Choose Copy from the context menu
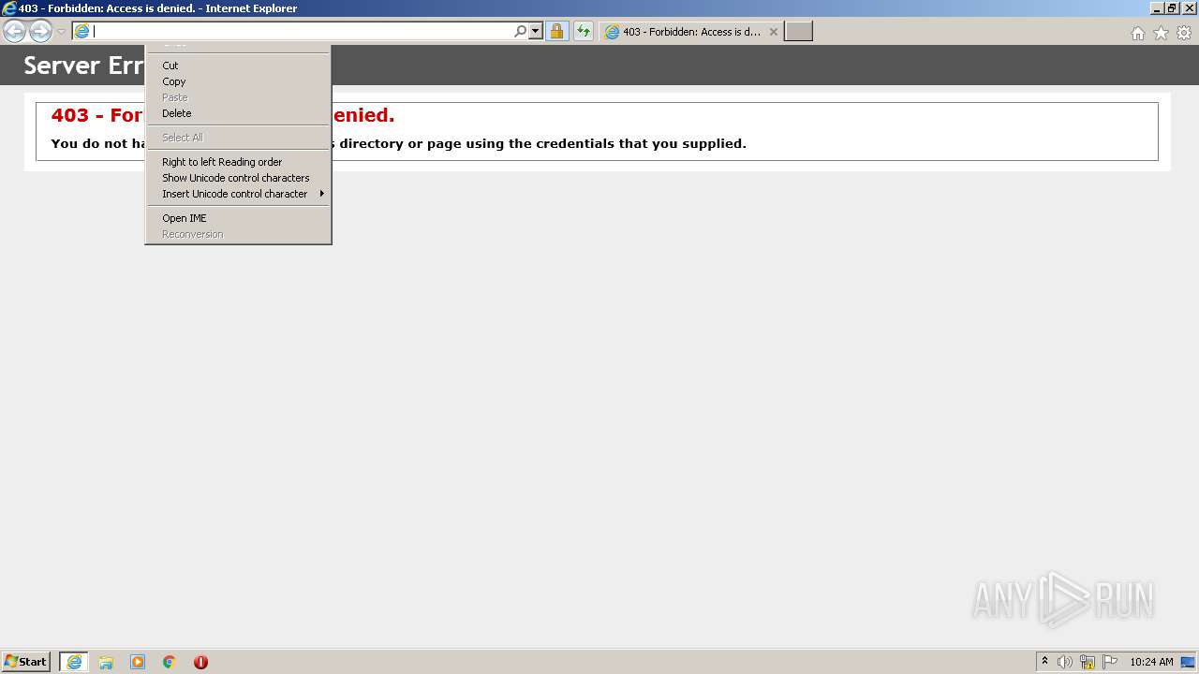The width and height of the screenshot is (1199, 674). pos(238,81)
